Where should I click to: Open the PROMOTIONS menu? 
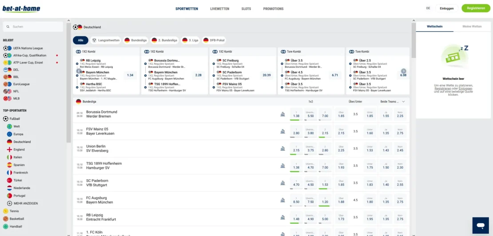pyautogui.click(x=273, y=9)
